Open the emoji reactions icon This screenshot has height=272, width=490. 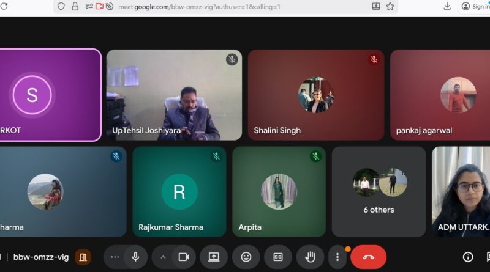pos(246,257)
